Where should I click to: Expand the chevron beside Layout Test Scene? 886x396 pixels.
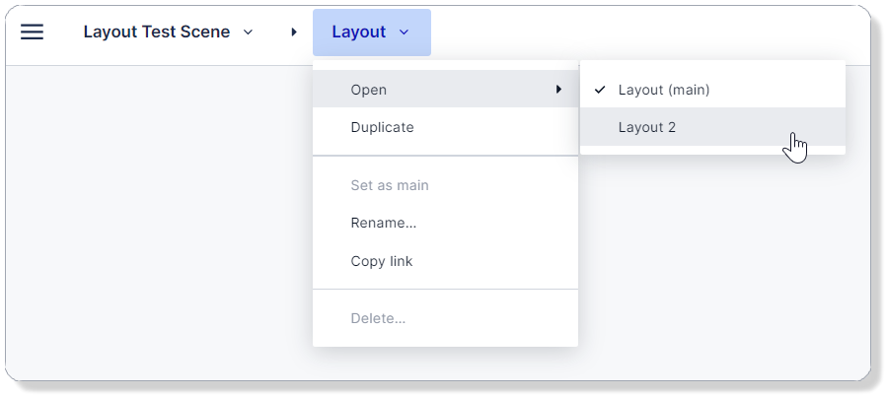[249, 33]
